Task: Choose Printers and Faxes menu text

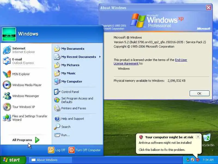Action: tap(74, 108)
